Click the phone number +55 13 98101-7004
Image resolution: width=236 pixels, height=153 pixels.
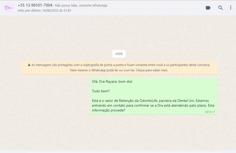coord(35,5)
